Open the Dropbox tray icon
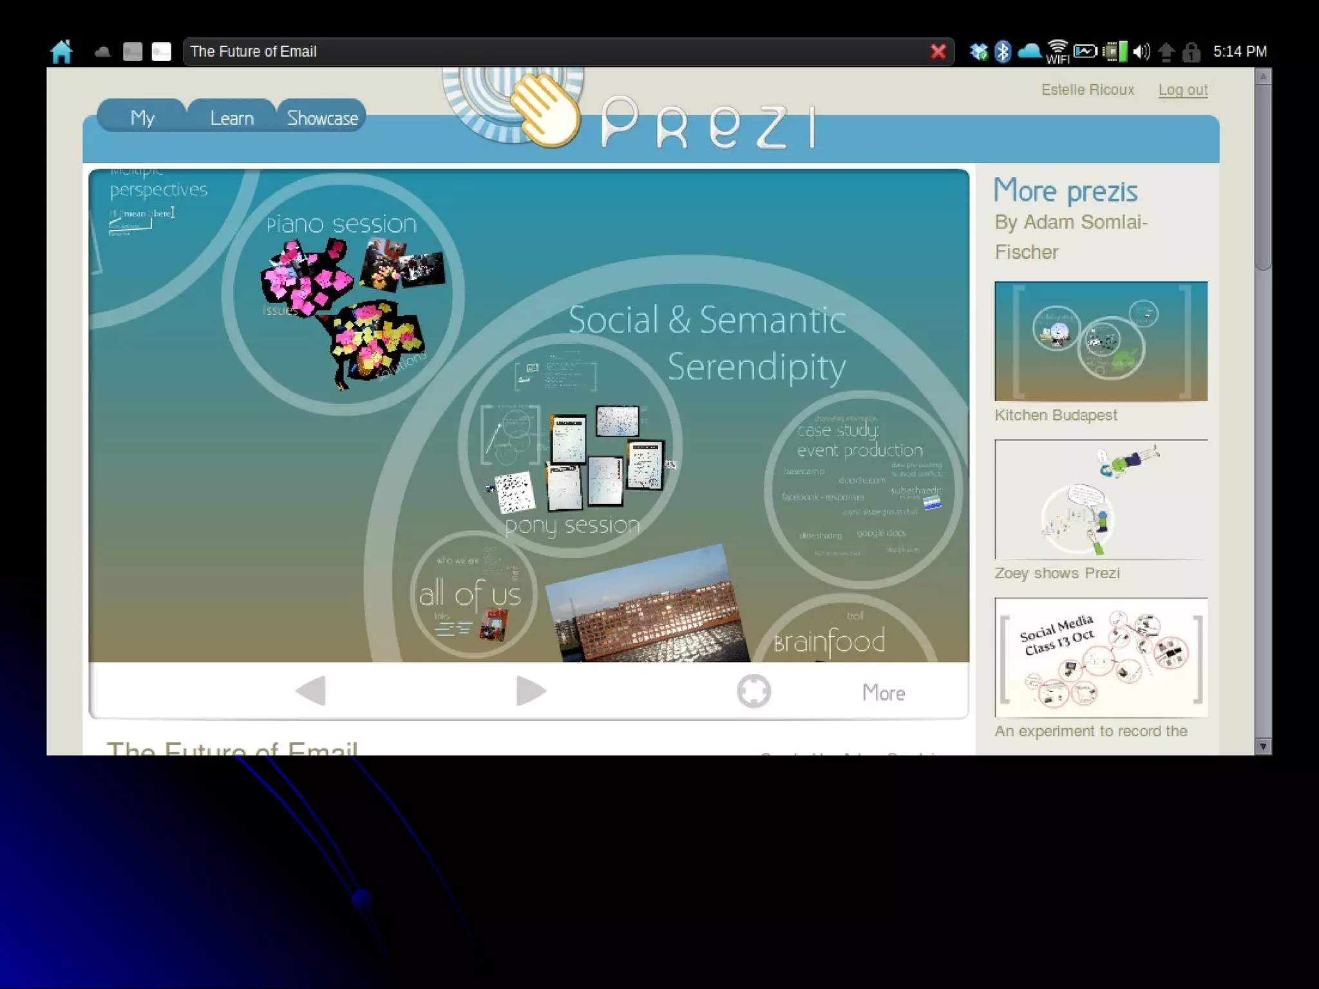This screenshot has height=989, width=1319. pyautogui.click(x=978, y=52)
